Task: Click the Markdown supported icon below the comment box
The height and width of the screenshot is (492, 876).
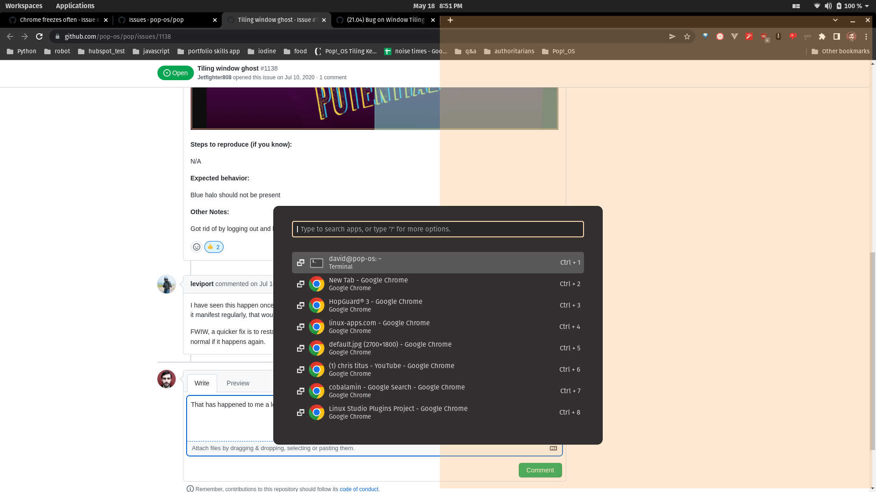Action: pyautogui.click(x=553, y=448)
